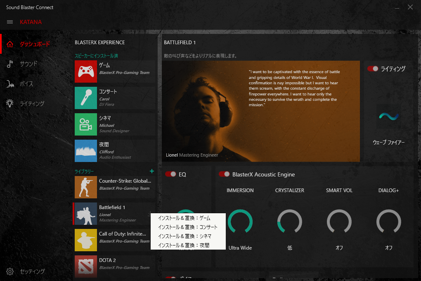Click the sound music note icon
This screenshot has height=281, width=421.
coord(10,64)
